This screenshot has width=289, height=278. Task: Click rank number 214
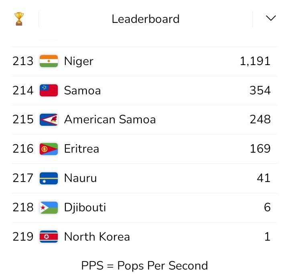click(x=23, y=90)
